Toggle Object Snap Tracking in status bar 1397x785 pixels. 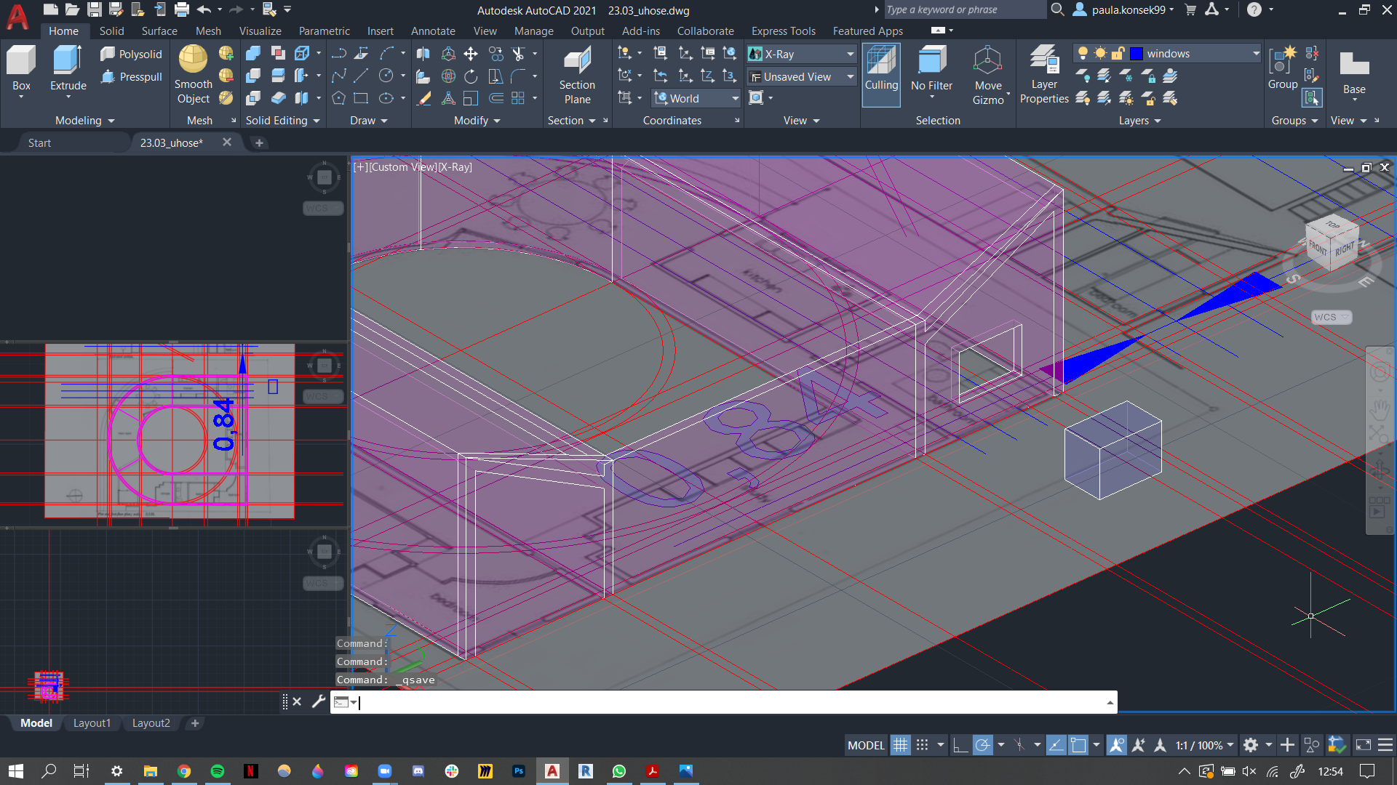coord(1056,745)
